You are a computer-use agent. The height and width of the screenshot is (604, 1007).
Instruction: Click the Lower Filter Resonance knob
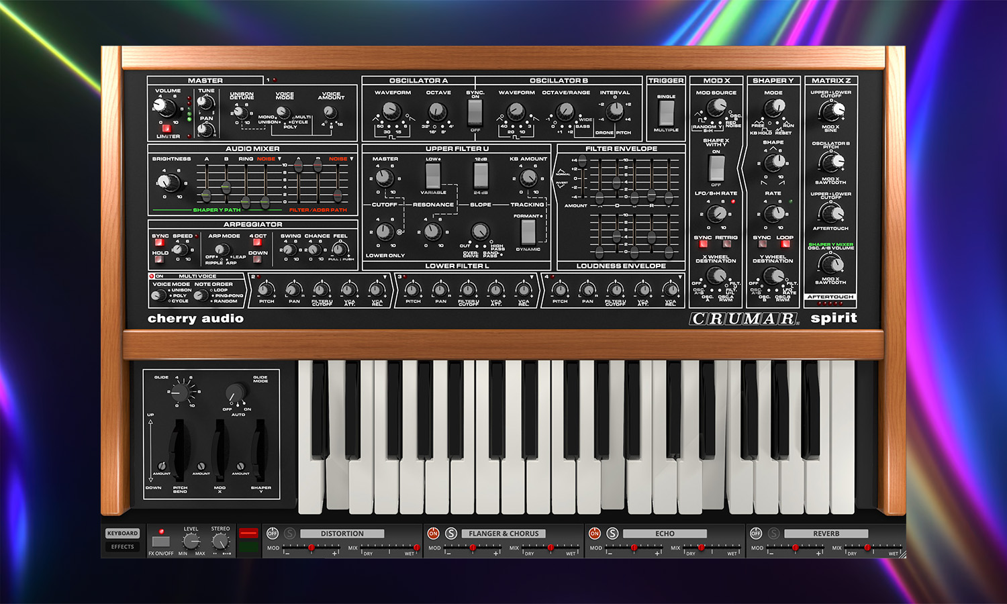433,232
